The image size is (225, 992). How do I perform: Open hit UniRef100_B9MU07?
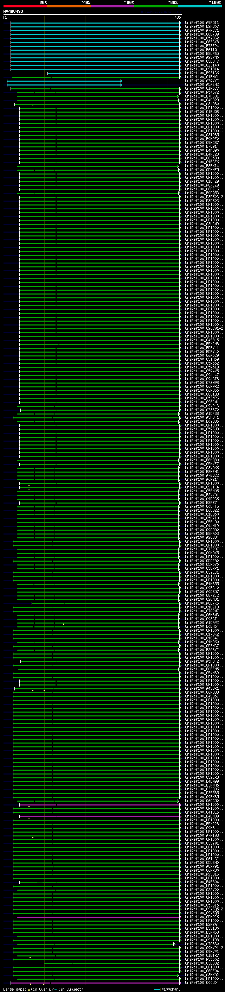pos(201,27)
